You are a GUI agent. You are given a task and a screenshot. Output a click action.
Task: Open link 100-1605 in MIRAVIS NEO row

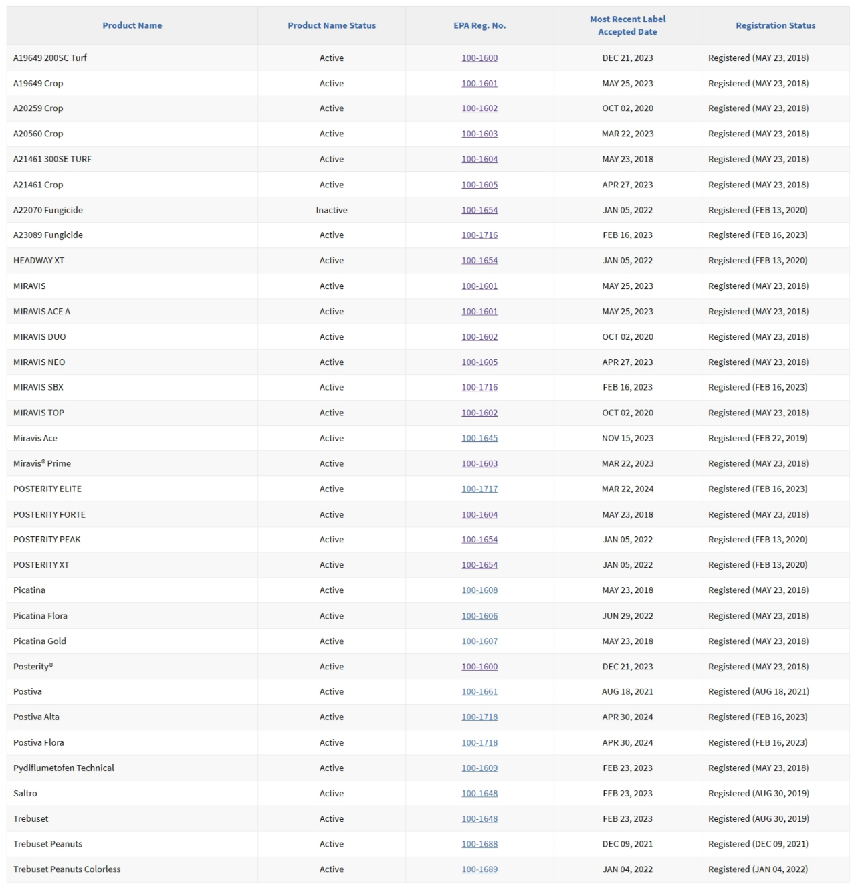[x=479, y=362]
